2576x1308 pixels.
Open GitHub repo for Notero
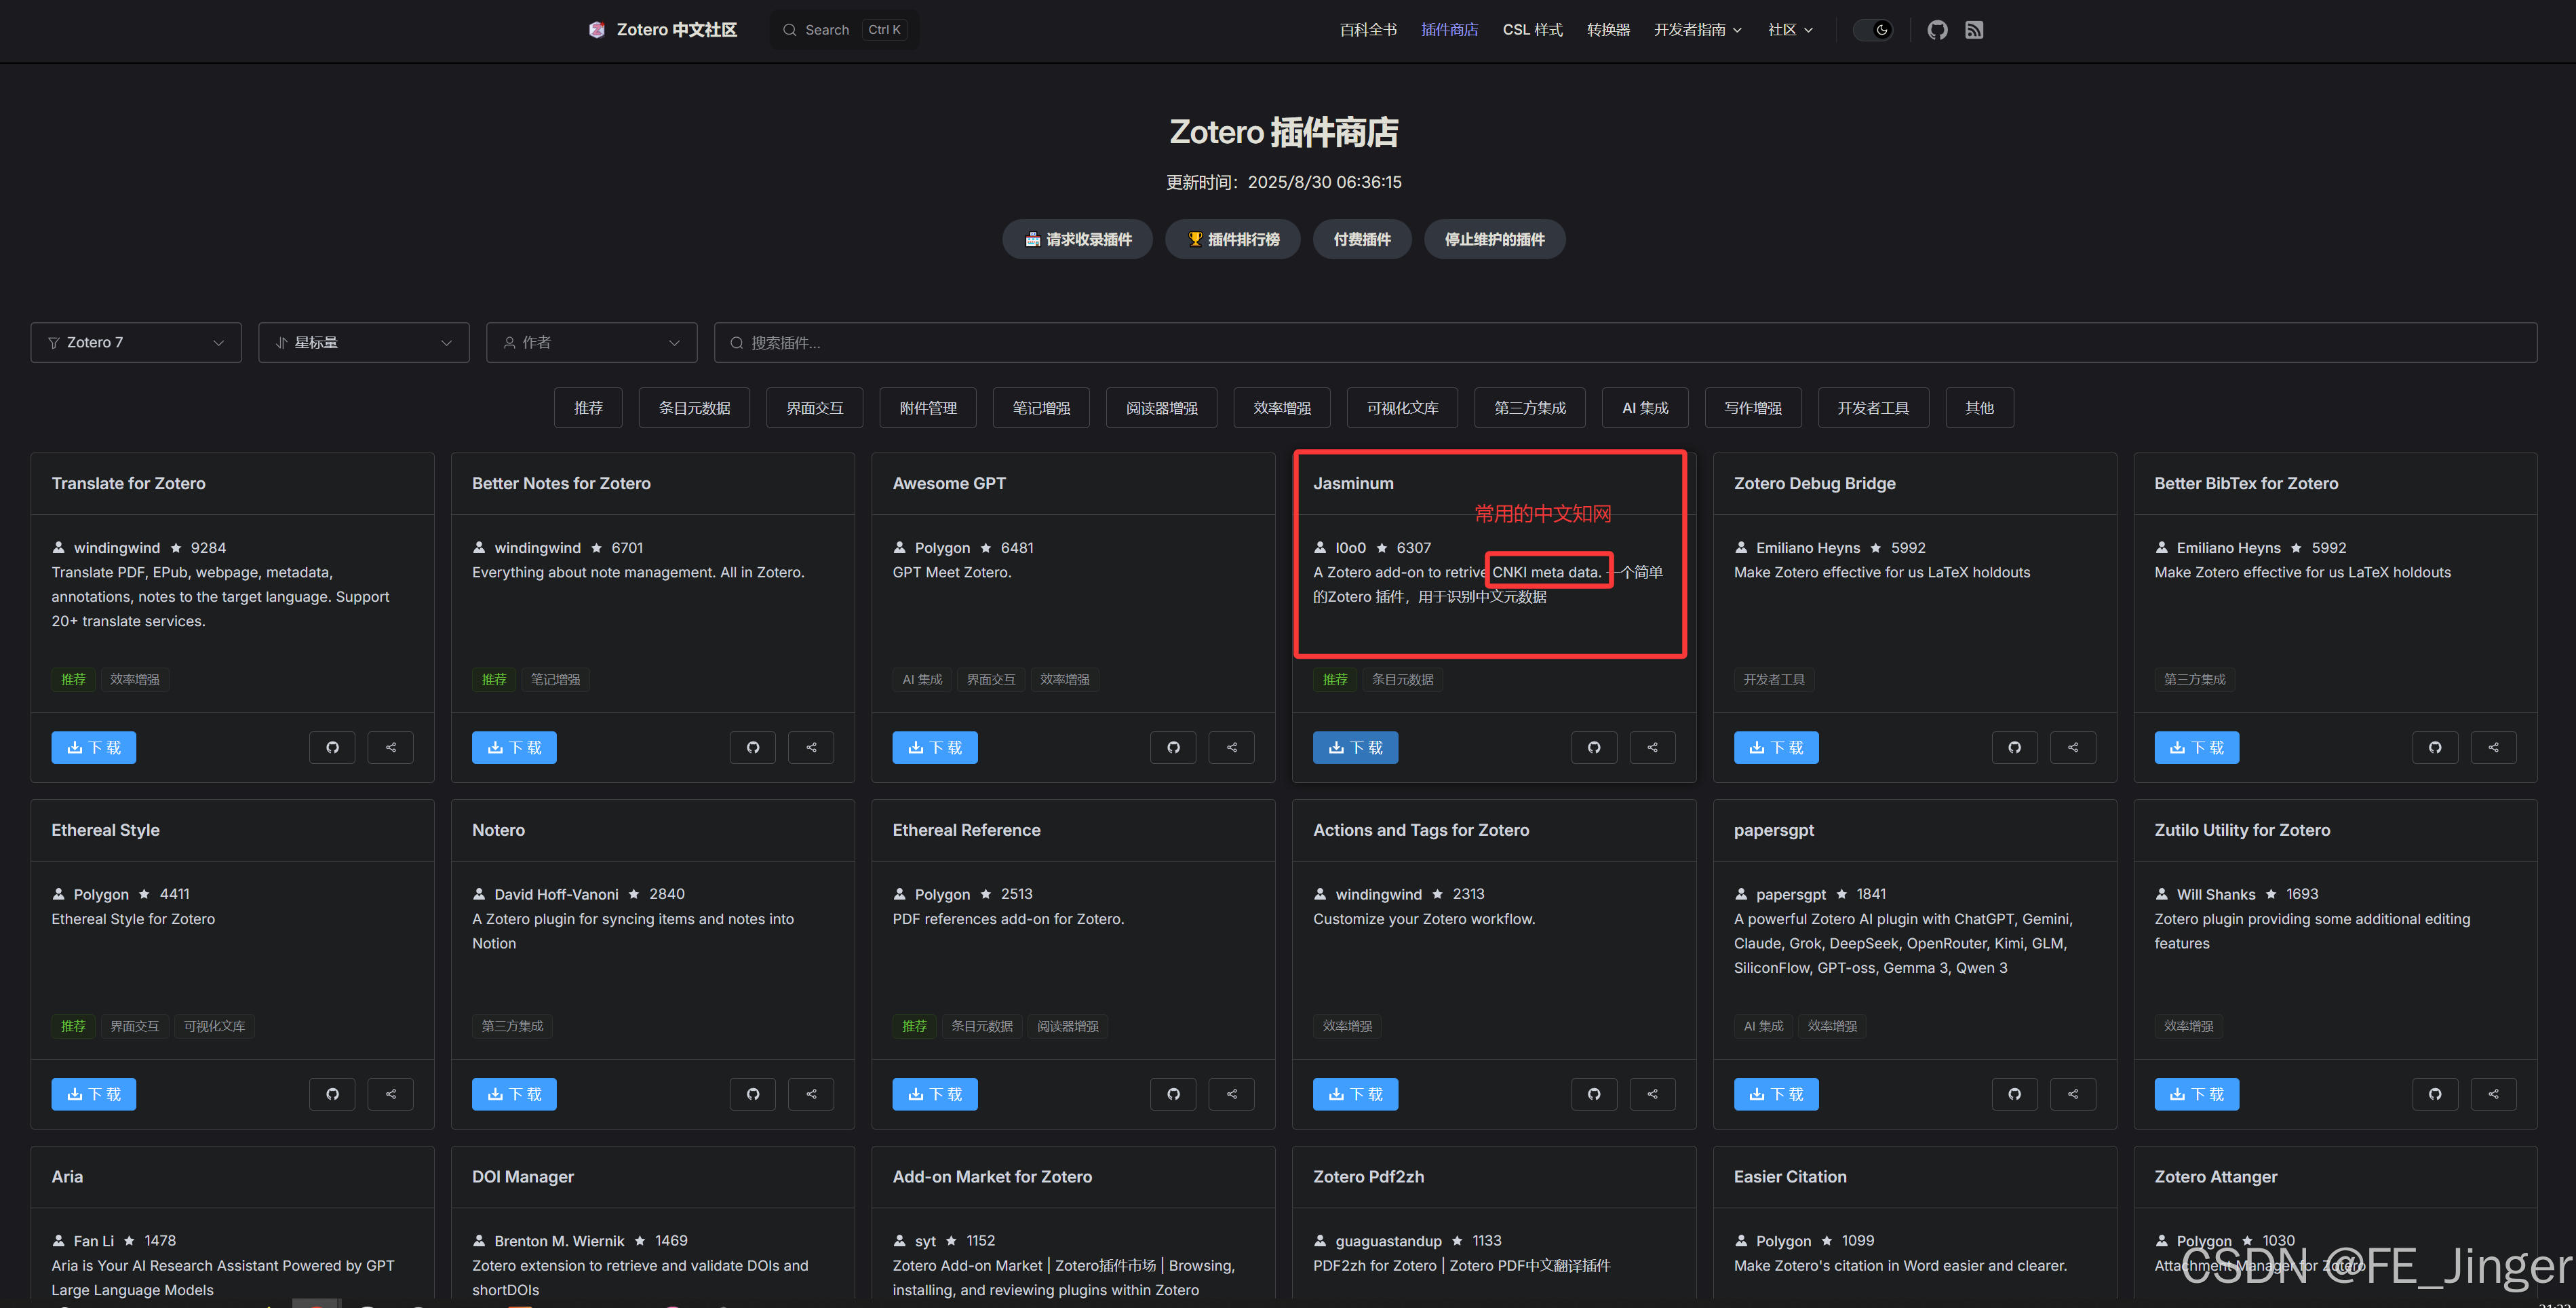[753, 1094]
